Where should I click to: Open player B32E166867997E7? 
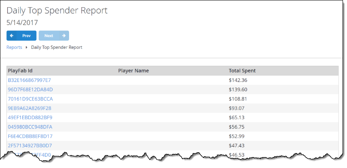click(29, 80)
